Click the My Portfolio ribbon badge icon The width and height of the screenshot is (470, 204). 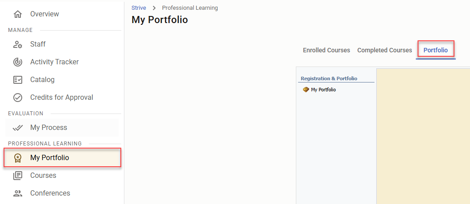click(18, 158)
